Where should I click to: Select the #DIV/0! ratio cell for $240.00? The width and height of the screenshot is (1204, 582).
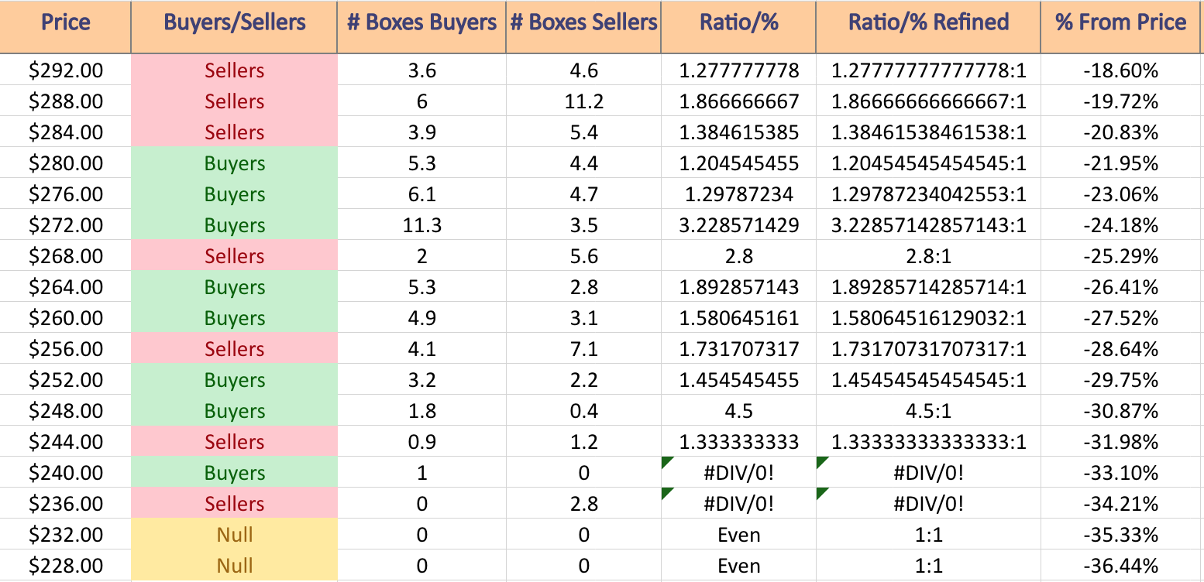click(x=738, y=473)
